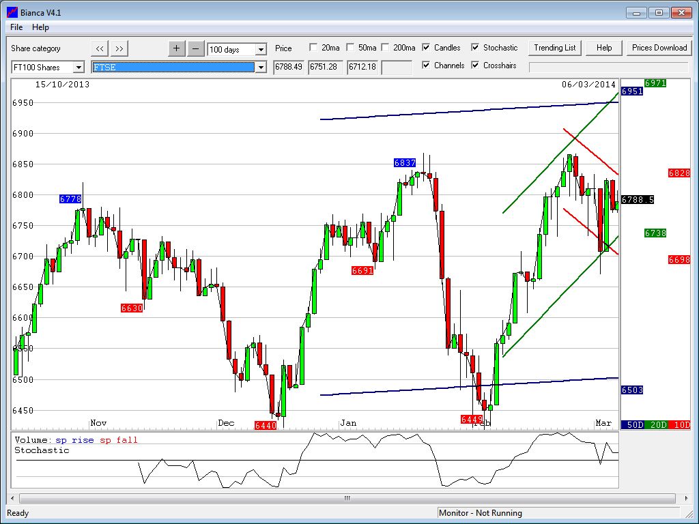Click the Prices Download button
This screenshot has width=699, height=524.
coord(659,48)
